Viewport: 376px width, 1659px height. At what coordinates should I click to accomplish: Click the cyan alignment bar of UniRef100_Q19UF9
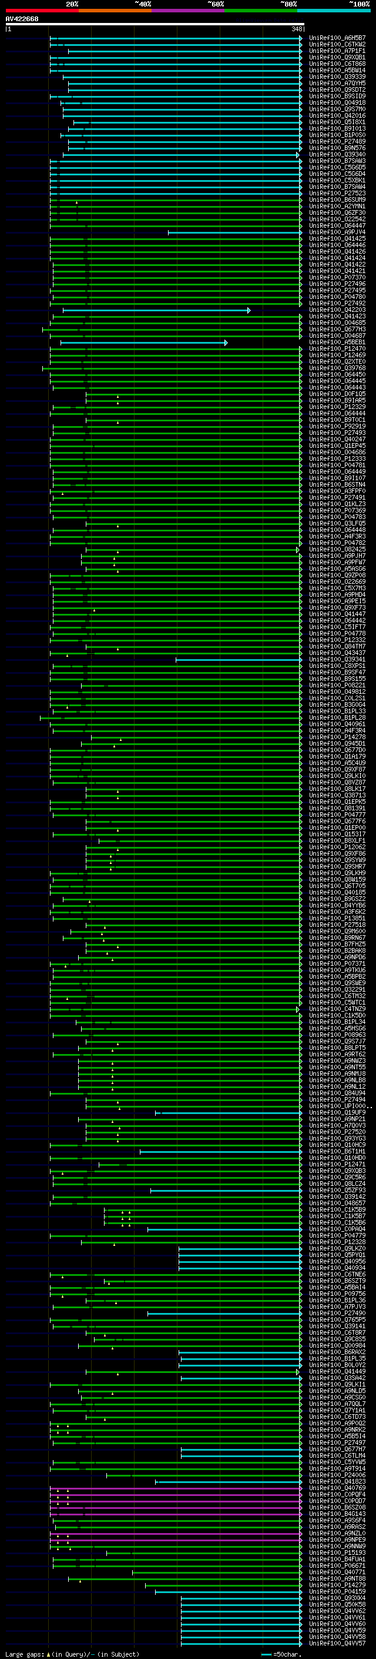[x=228, y=1112]
